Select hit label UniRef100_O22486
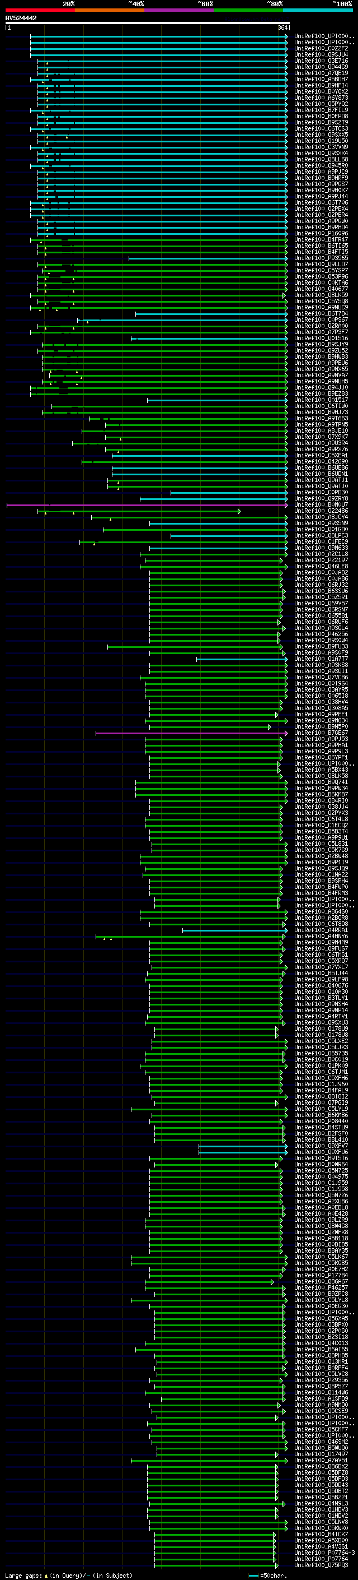Screen dimensions: 358x1580 pos(321,511)
